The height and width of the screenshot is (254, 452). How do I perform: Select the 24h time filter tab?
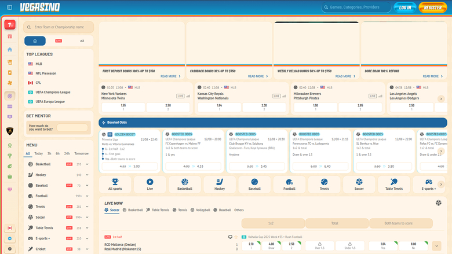tap(67, 153)
